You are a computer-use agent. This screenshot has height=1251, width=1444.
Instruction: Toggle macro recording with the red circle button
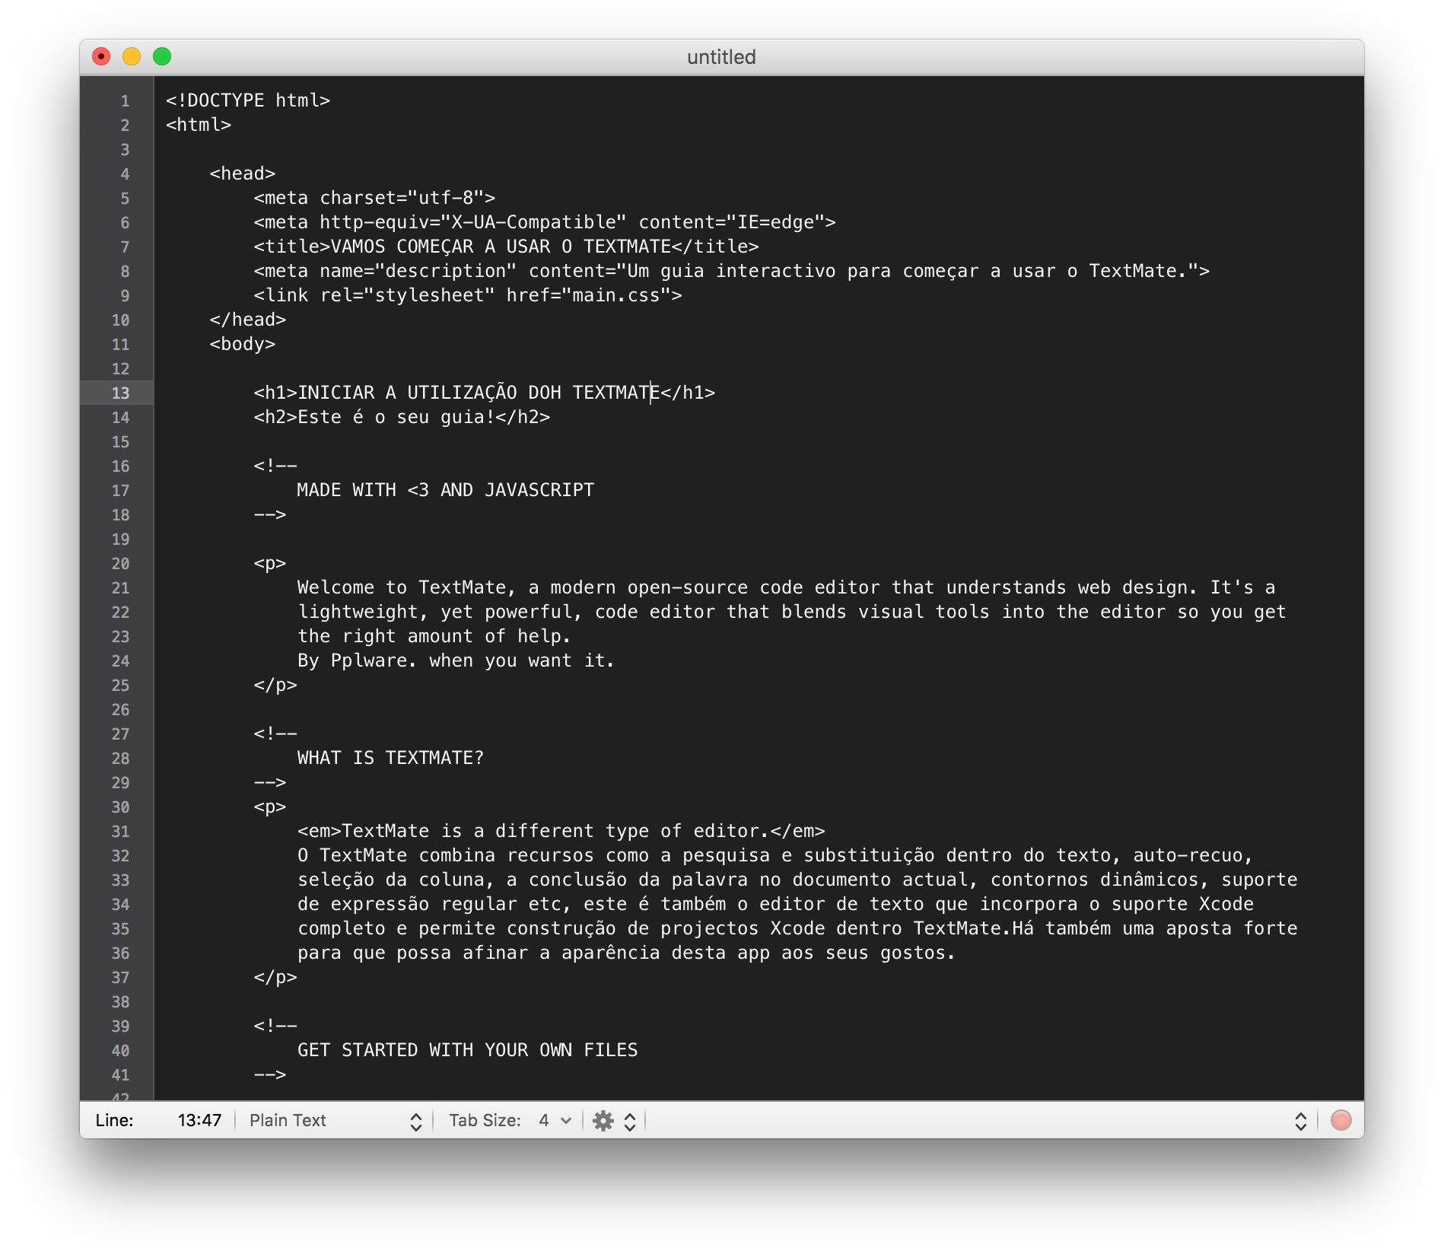click(x=1340, y=1120)
